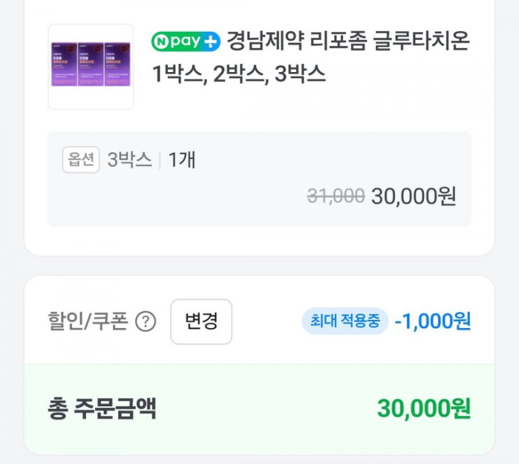The height and width of the screenshot is (464, 519).
Task: Click the 'pay' text in the Npay badge
Action: tap(186, 42)
